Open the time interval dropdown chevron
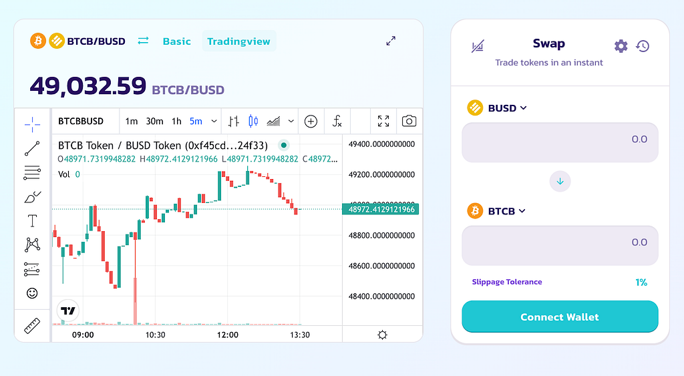The image size is (684, 376). (214, 122)
